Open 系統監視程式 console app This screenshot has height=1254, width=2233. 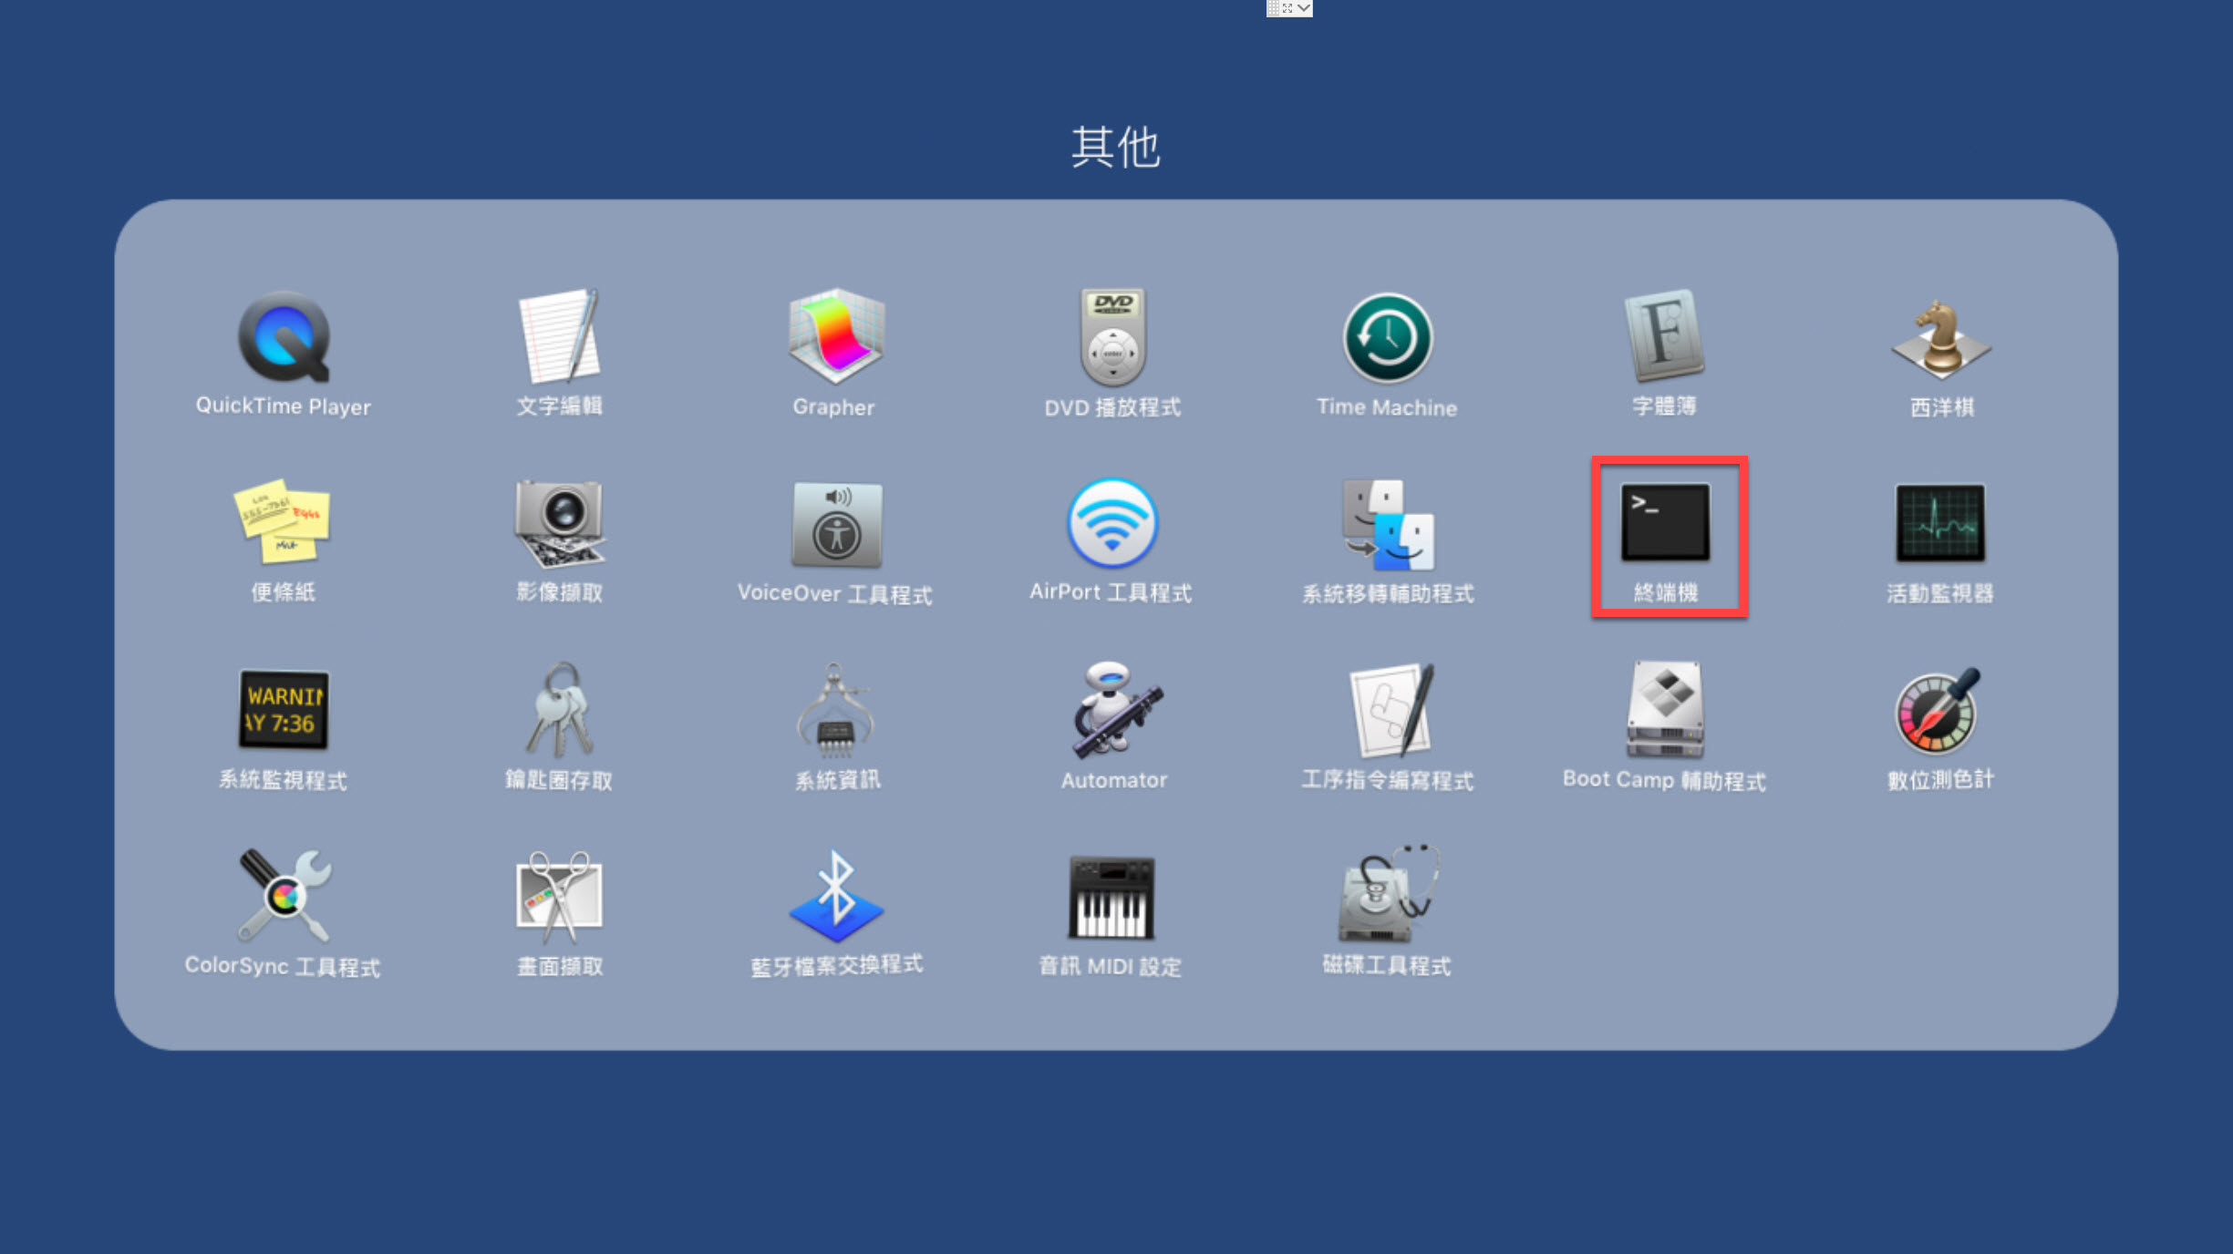pyautogui.click(x=283, y=710)
